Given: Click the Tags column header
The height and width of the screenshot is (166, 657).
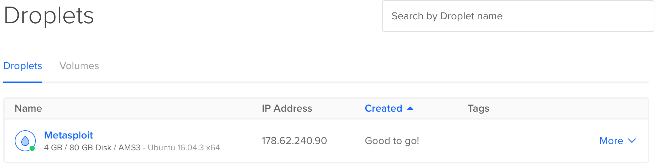Looking at the screenshot, I should click(x=478, y=108).
